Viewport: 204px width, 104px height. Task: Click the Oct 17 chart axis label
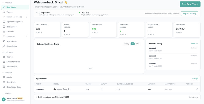point(91,68)
